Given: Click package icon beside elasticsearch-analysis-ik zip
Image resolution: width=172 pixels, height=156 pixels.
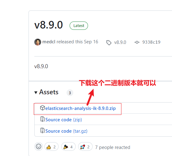Looking at the screenshot, I should 42,108.
